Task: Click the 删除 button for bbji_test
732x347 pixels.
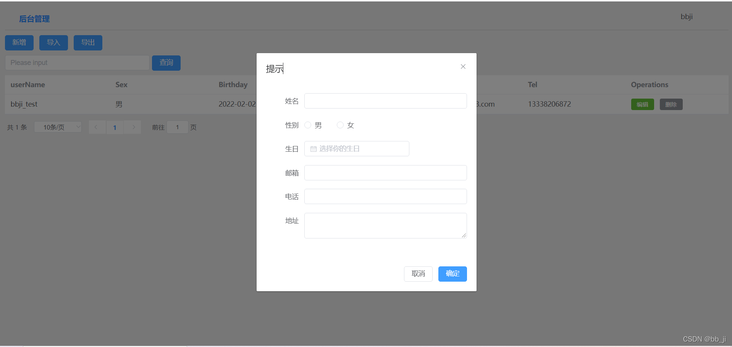Action: click(x=671, y=104)
